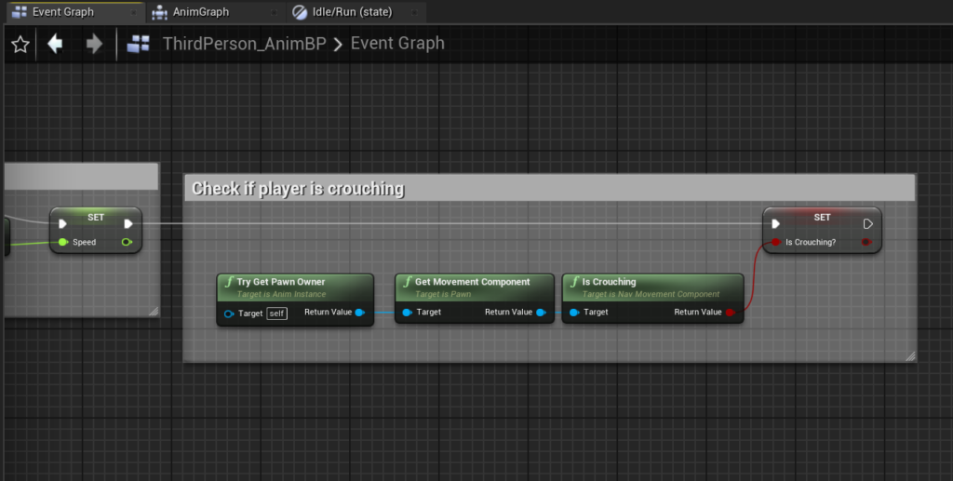Navigate forward with the right arrow
The image size is (953, 481).
pos(94,44)
